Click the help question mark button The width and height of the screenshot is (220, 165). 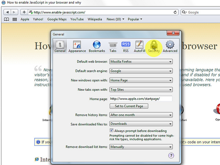tap(171, 156)
